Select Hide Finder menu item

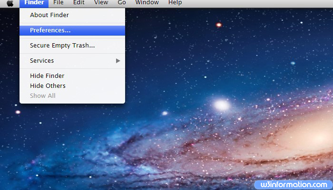click(72, 76)
